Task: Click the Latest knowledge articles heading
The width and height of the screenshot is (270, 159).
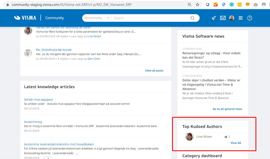Action: [x=49, y=87]
